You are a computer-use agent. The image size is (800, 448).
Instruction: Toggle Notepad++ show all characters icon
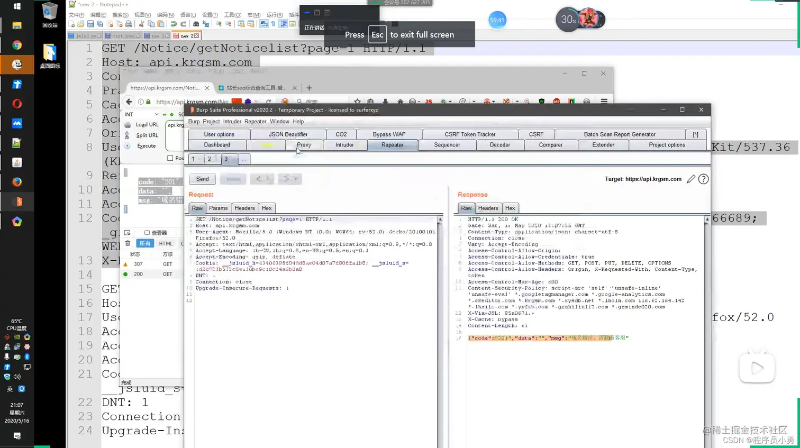pos(273,24)
